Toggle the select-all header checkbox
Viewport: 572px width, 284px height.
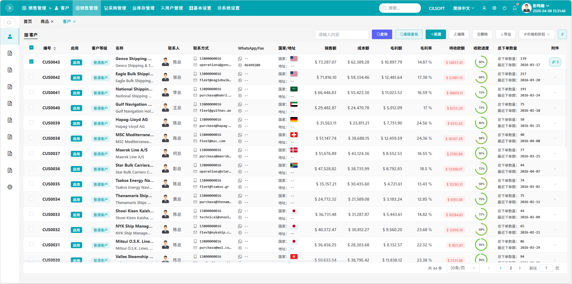[x=31, y=48]
